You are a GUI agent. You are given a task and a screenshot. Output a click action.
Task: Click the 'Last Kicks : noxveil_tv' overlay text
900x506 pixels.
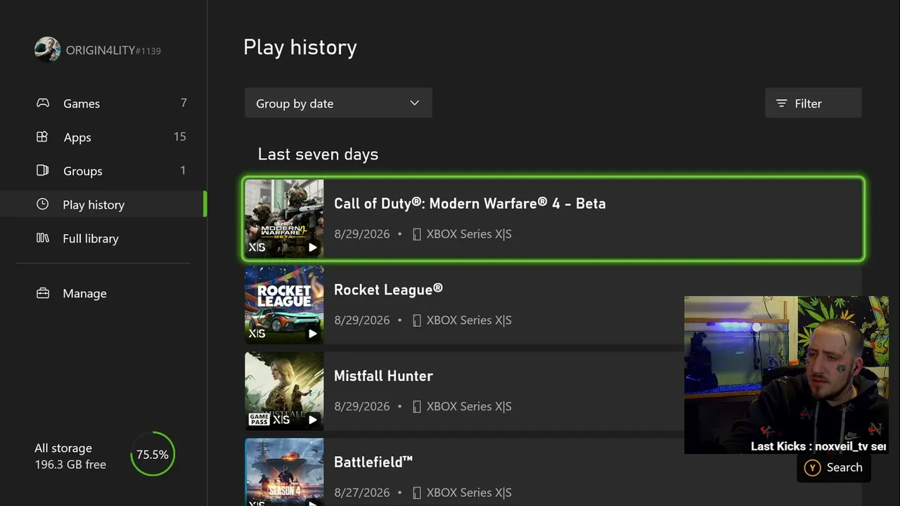click(x=818, y=446)
